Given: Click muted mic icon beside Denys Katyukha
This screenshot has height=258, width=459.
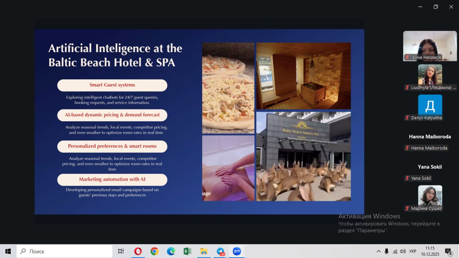Looking at the screenshot, I should (407, 118).
